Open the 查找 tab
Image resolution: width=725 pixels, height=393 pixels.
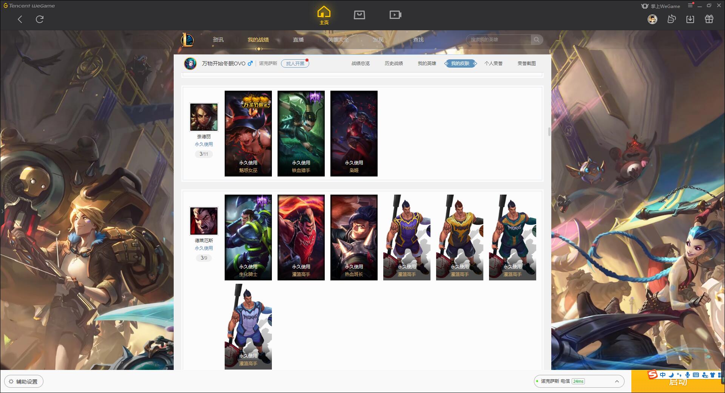418,40
